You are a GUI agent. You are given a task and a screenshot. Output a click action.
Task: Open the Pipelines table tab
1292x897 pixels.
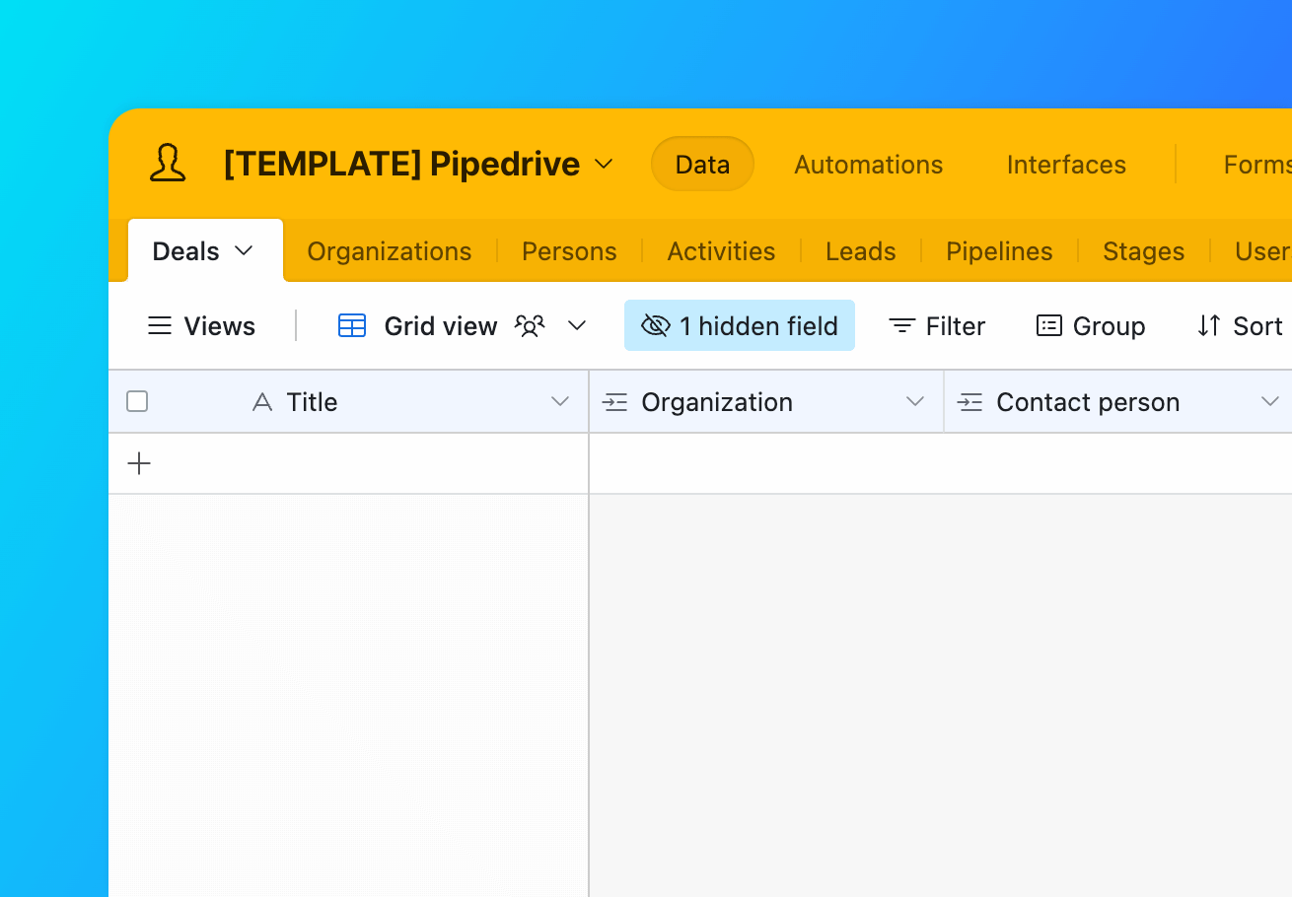click(x=999, y=251)
